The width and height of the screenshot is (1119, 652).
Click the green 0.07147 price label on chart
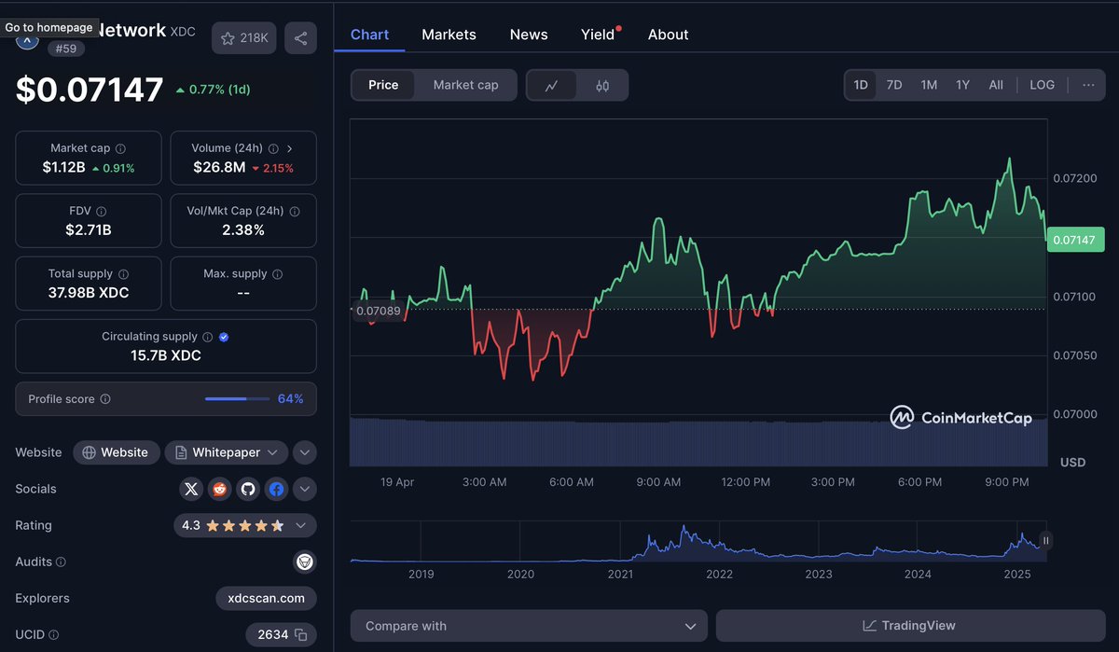click(x=1074, y=240)
